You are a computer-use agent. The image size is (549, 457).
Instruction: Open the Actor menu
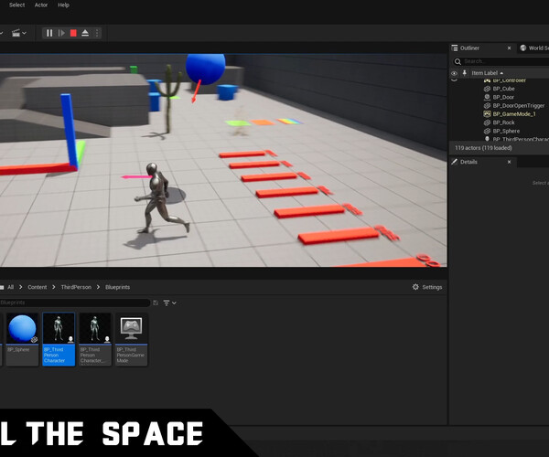[41, 5]
